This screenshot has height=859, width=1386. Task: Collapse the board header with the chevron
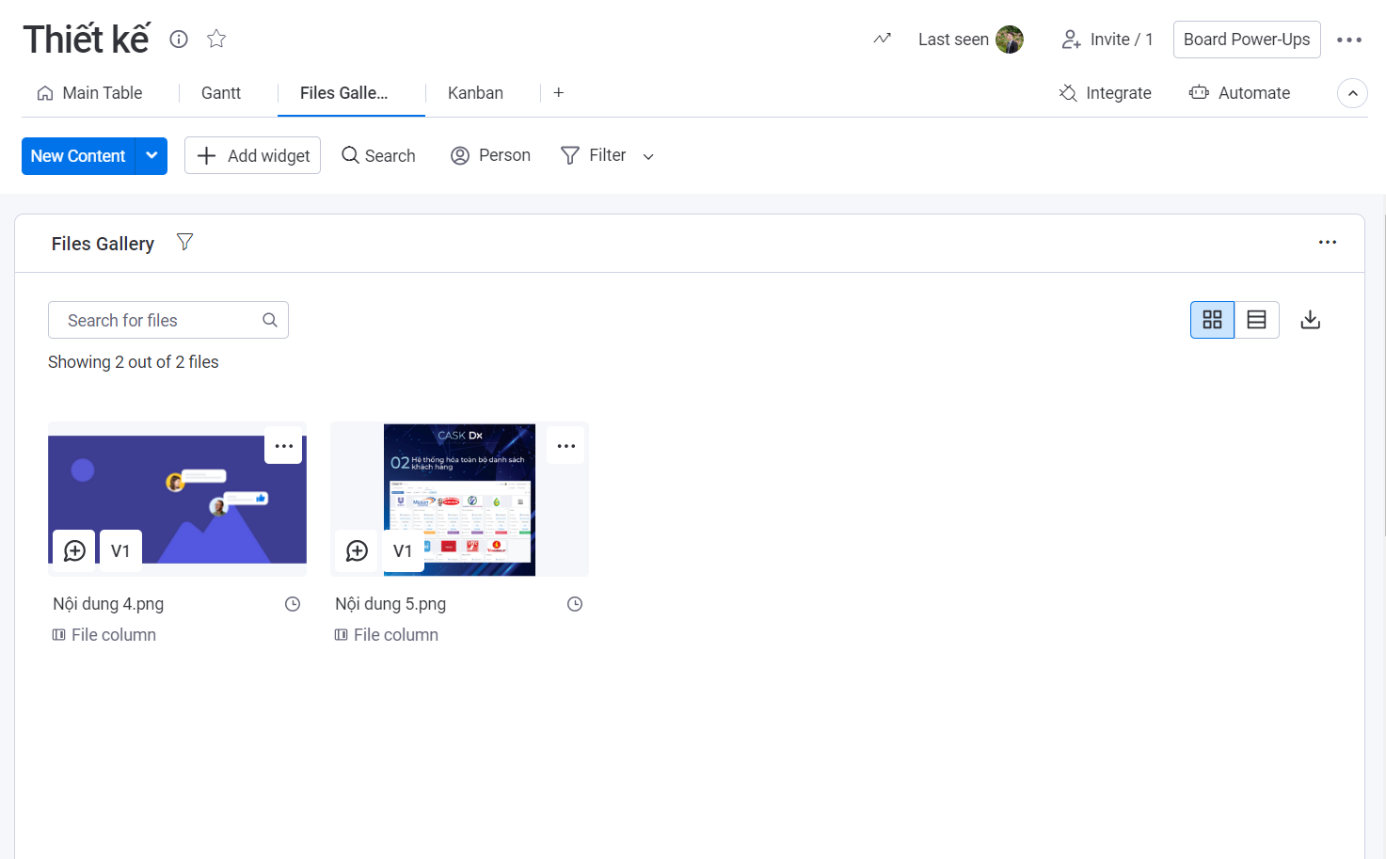[x=1352, y=93]
